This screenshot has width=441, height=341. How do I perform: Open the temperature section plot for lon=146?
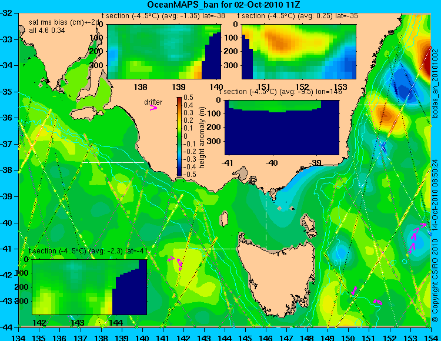[x=282, y=128]
